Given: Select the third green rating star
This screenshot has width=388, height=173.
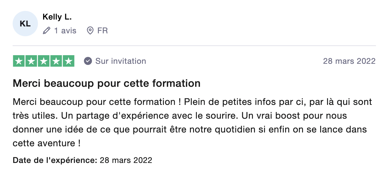Looking at the screenshot, I should [x=44, y=61].
